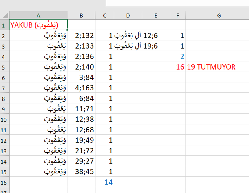Image resolution: width=249 pixels, height=193 pixels.
Task: Click cell A1 containing YAKUB title
Action: point(38,25)
